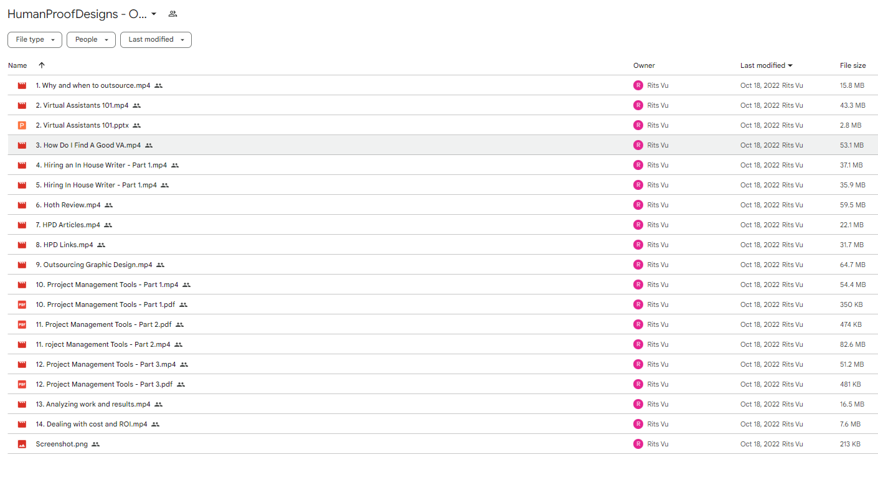Click shared icon next to Screenshot.png
This screenshot has height=485, width=878.
click(95, 445)
